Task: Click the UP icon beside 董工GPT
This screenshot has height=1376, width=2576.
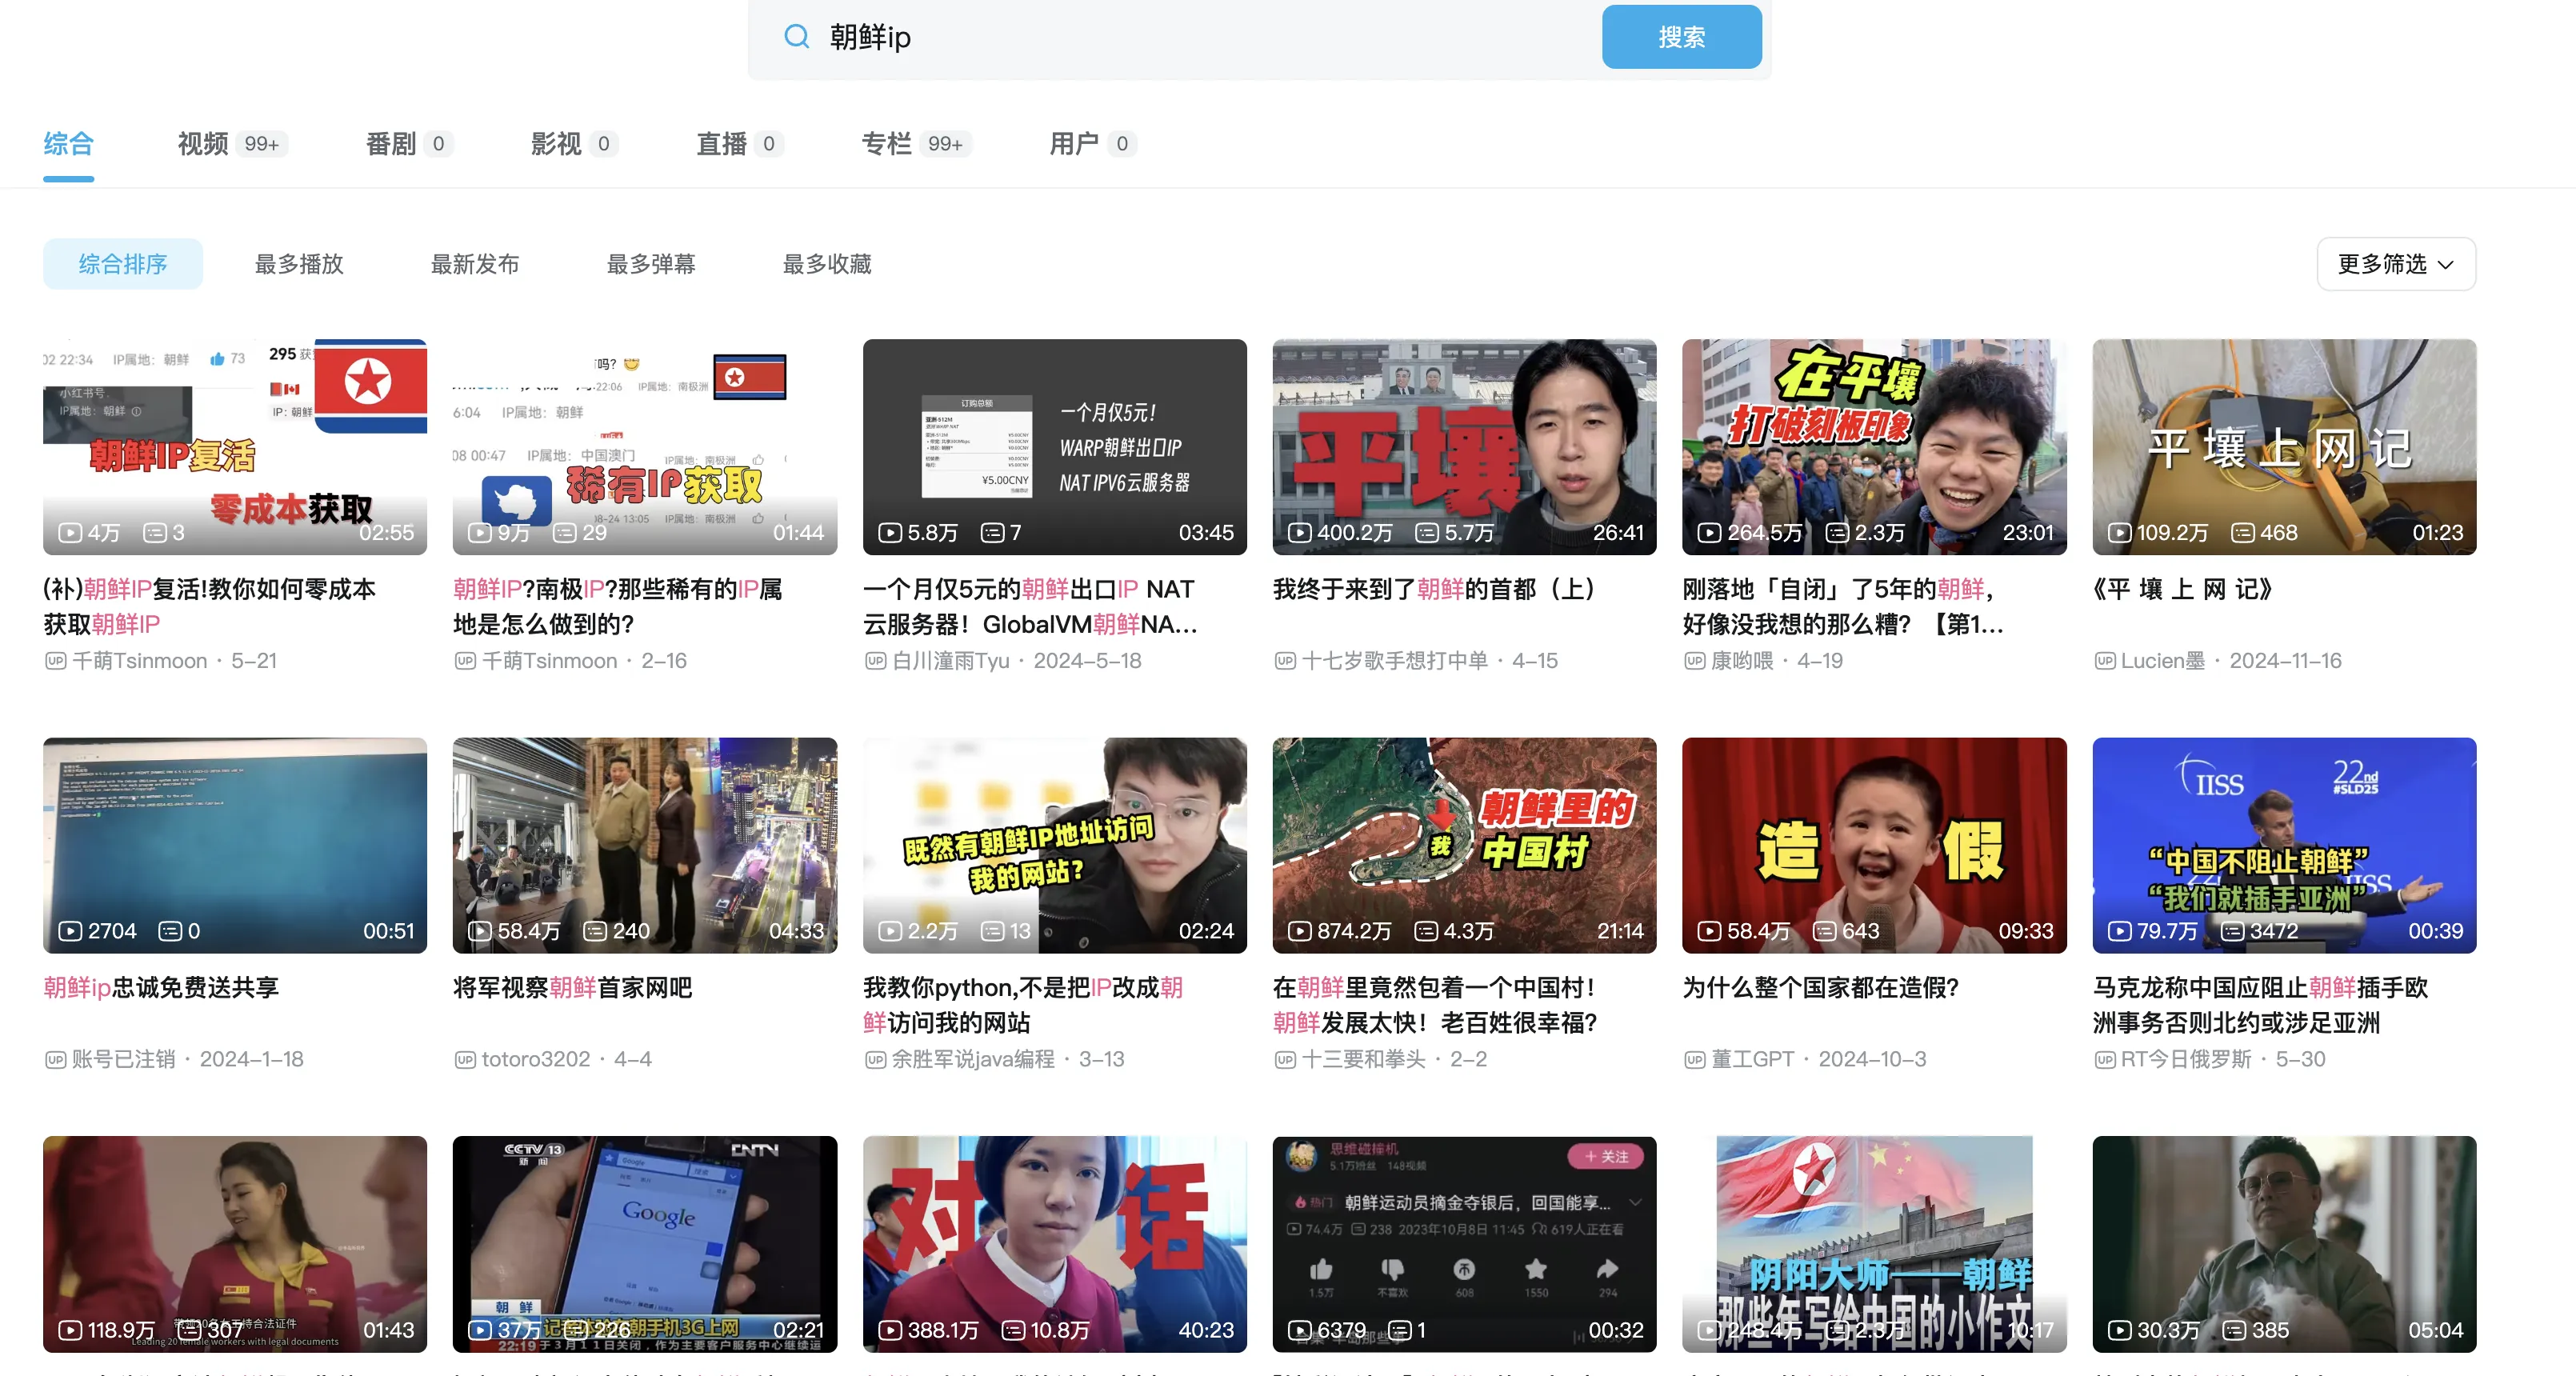Action: point(1694,1059)
